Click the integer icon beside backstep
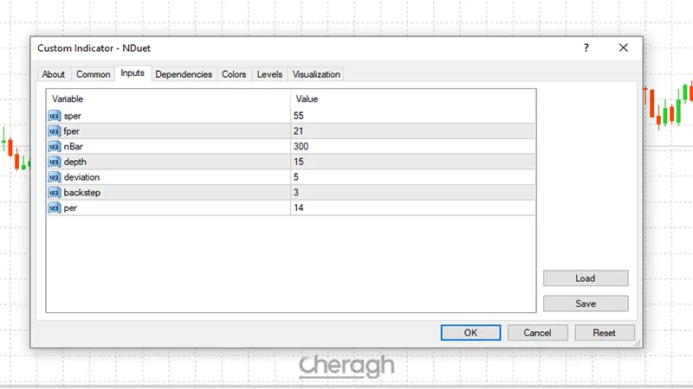 pos(55,192)
